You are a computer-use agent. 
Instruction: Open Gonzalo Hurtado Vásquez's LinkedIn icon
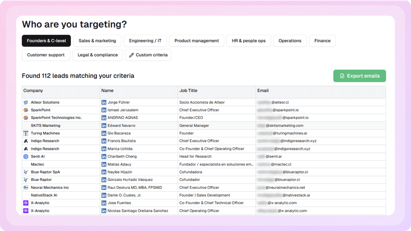pyautogui.click(x=104, y=179)
